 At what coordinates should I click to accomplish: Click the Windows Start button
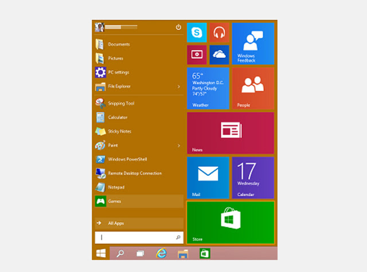(101, 253)
